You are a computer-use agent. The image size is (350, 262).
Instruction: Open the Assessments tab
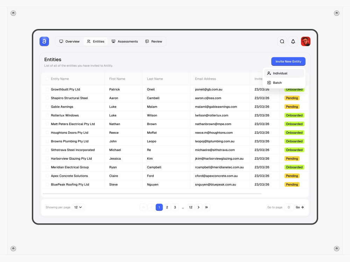pos(125,42)
